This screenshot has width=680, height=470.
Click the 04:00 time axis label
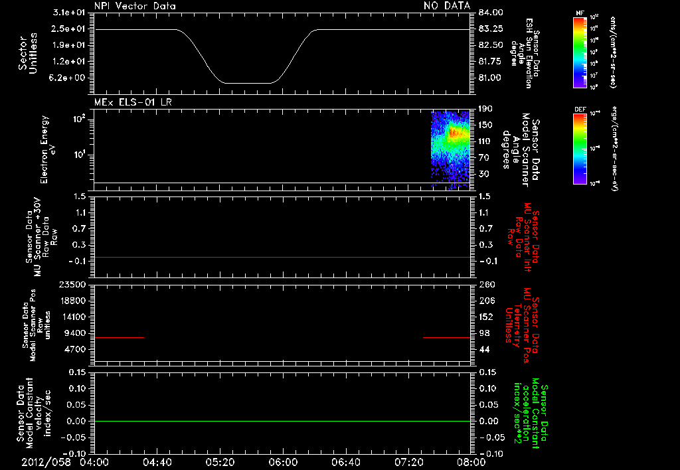(94, 462)
